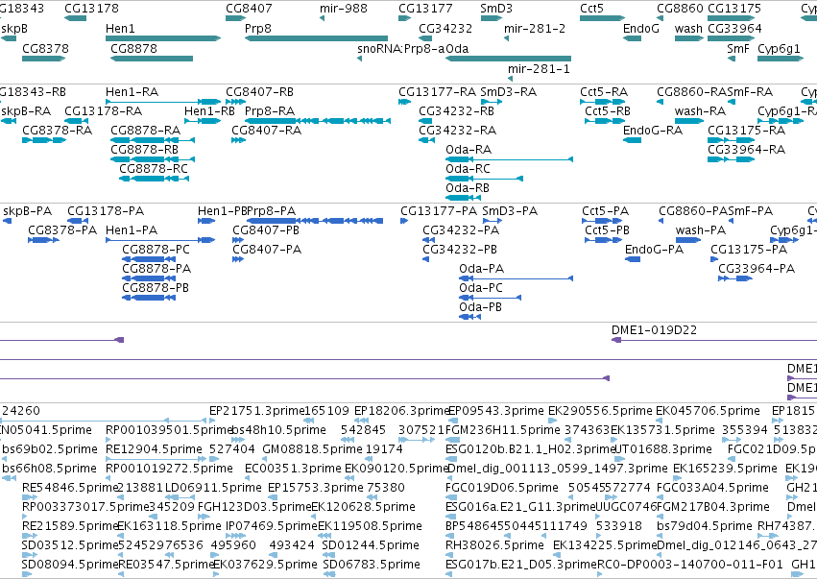Viewport: 817px width, 579px height.
Task: Select the Hen1 gene feature bar
Action: coord(163,38)
